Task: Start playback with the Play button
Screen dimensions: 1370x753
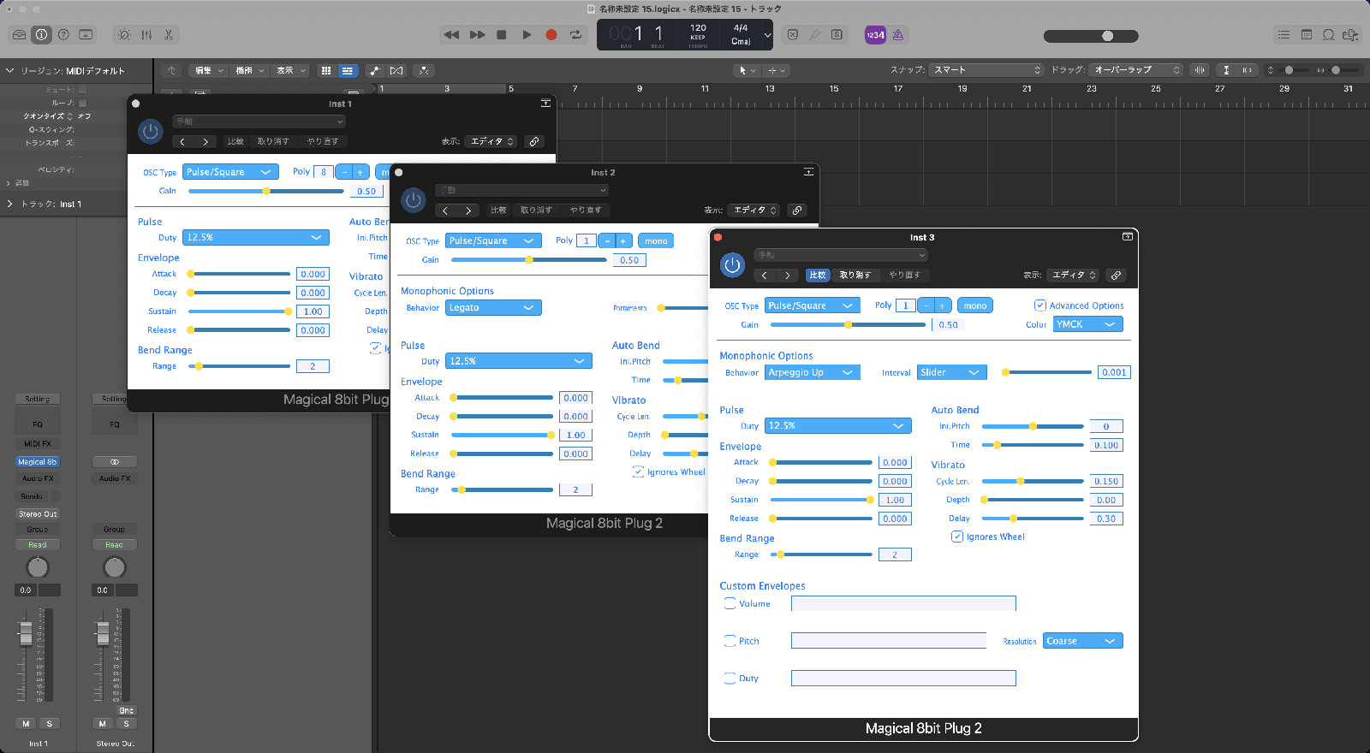Action: [x=527, y=35]
